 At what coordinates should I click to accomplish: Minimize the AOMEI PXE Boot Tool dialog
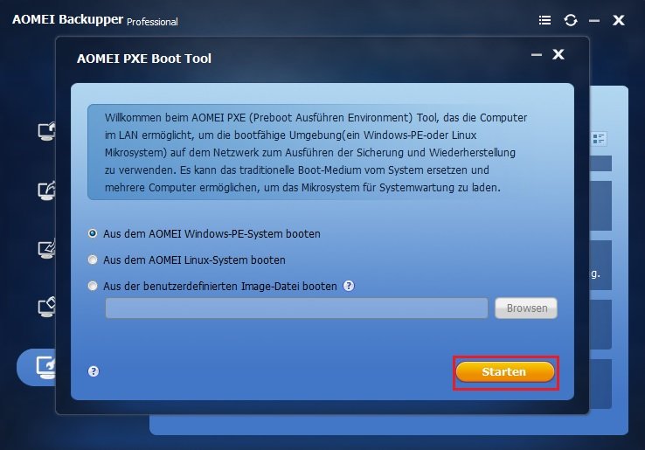536,55
